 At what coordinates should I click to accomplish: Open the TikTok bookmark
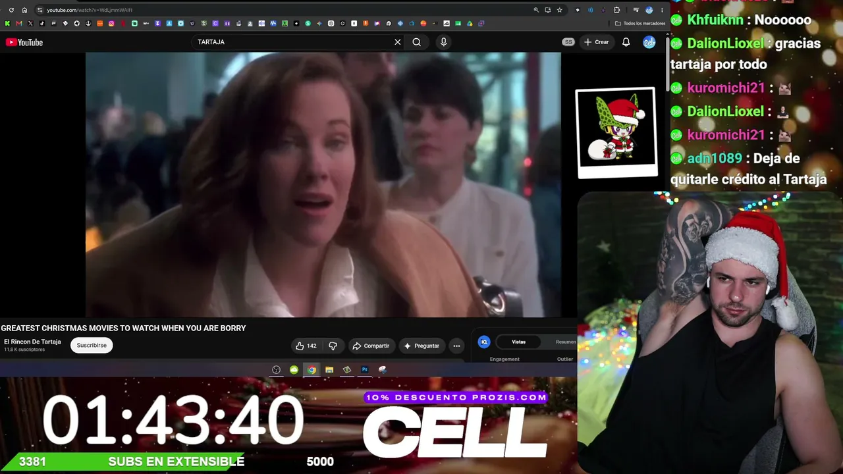click(x=41, y=24)
